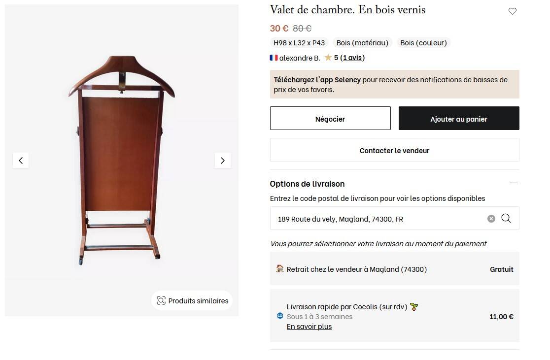Add item to favorites with heart icon
550x360 pixels.
513,11
